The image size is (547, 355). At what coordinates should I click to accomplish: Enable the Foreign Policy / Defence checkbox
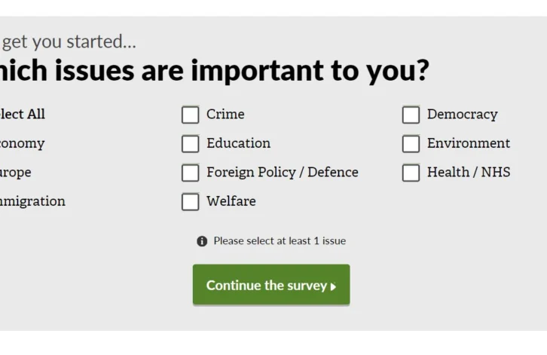coord(190,173)
